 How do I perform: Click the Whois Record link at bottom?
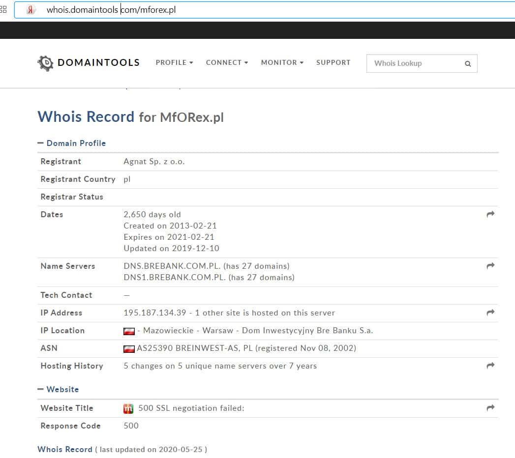coord(64,449)
